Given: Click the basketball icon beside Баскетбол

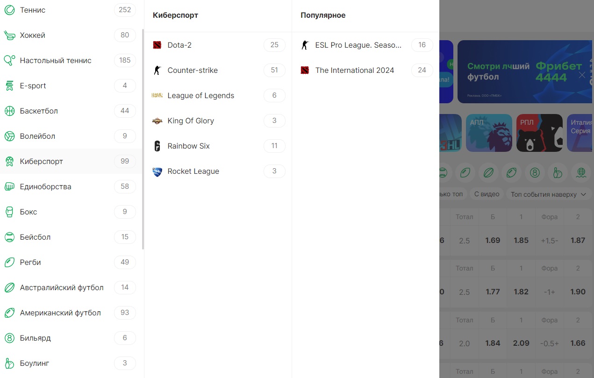Looking at the screenshot, I should point(9,111).
